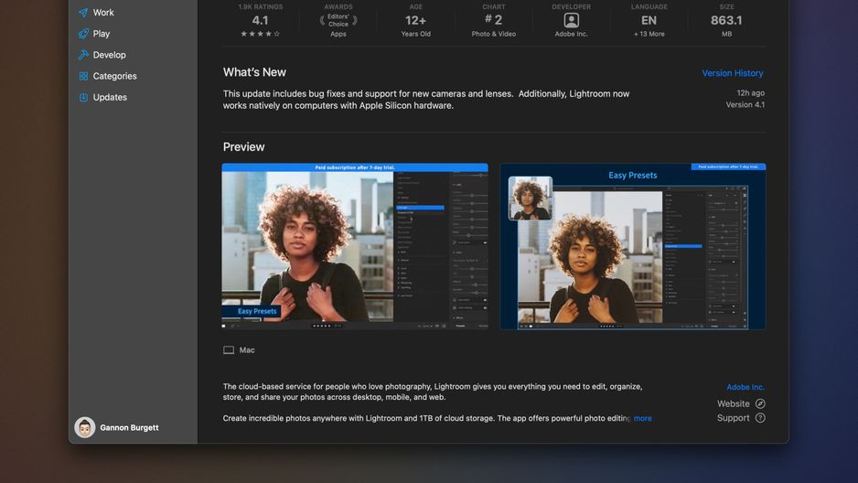Expand description with the more link
This screenshot has height=483, width=858.
[642, 418]
